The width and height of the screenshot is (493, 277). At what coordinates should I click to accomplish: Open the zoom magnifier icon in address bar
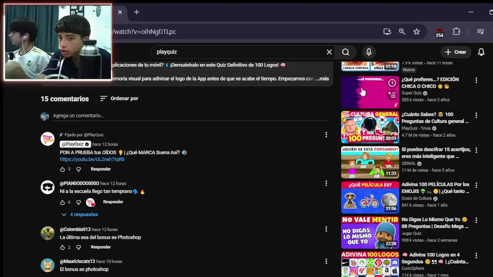(402, 32)
